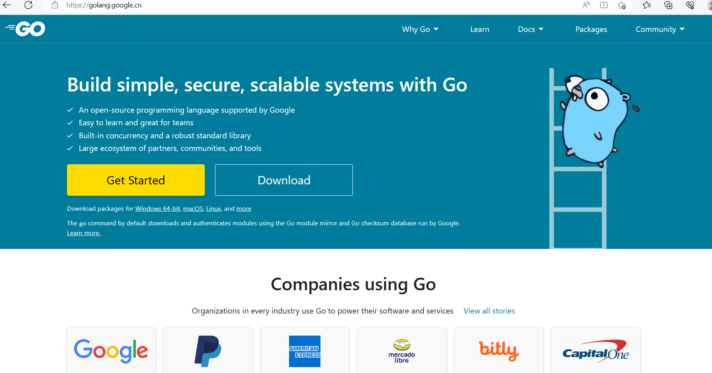Open the PayPal company card
The height and width of the screenshot is (373, 712).
click(x=208, y=351)
